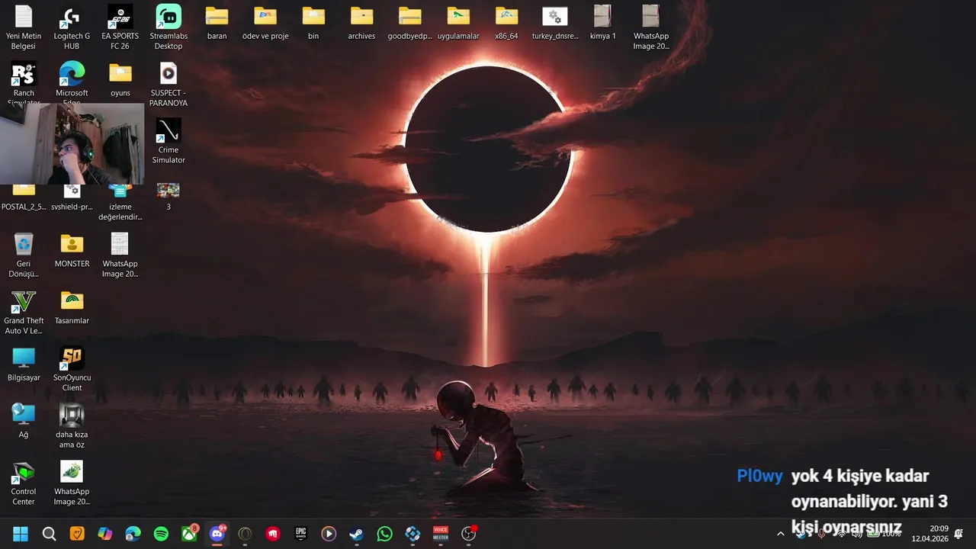Viewport: 976px width, 549px height.
Task: Click the svshield-pr... file label
Action: pos(72,207)
